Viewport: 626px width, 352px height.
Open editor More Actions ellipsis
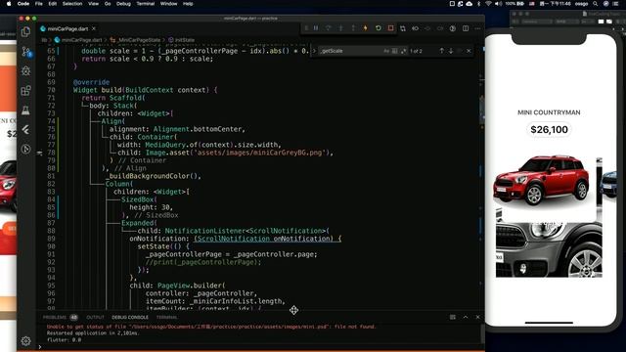478,28
